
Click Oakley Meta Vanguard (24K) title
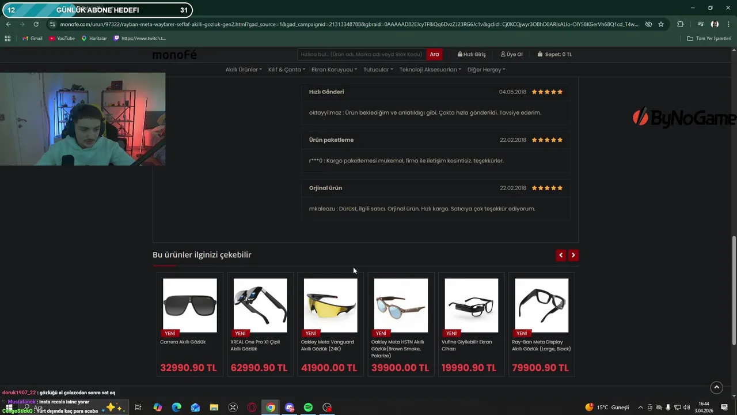[327, 345]
